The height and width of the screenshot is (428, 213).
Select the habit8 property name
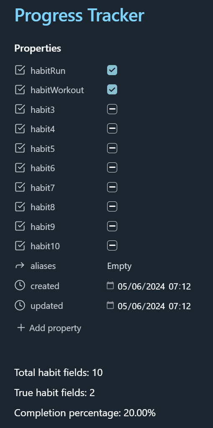tap(43, 207)
